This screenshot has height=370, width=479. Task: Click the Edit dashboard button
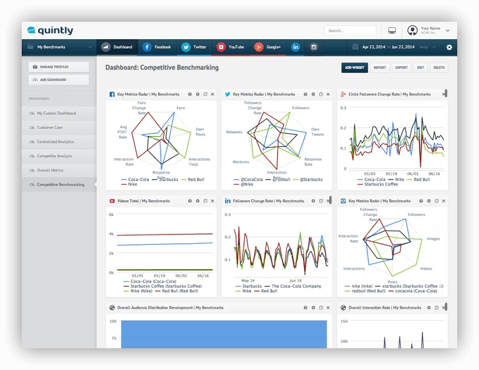421,67
